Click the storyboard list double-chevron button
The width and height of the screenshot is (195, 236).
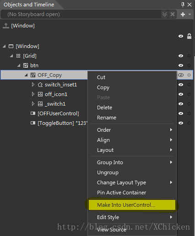pos(164,15)
